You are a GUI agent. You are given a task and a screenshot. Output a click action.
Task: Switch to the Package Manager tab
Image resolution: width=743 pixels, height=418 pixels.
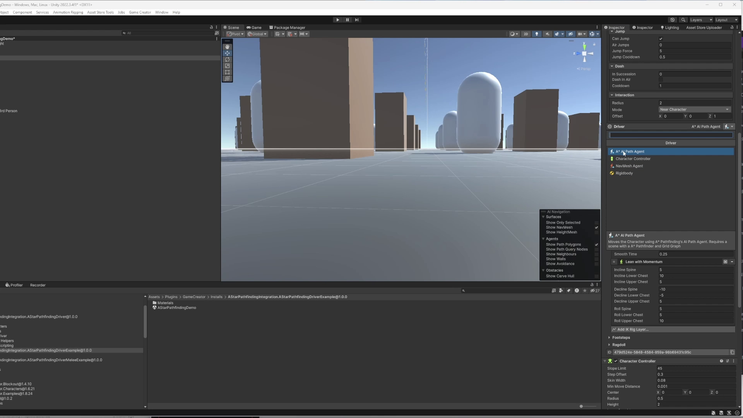(x=287, y=27)
